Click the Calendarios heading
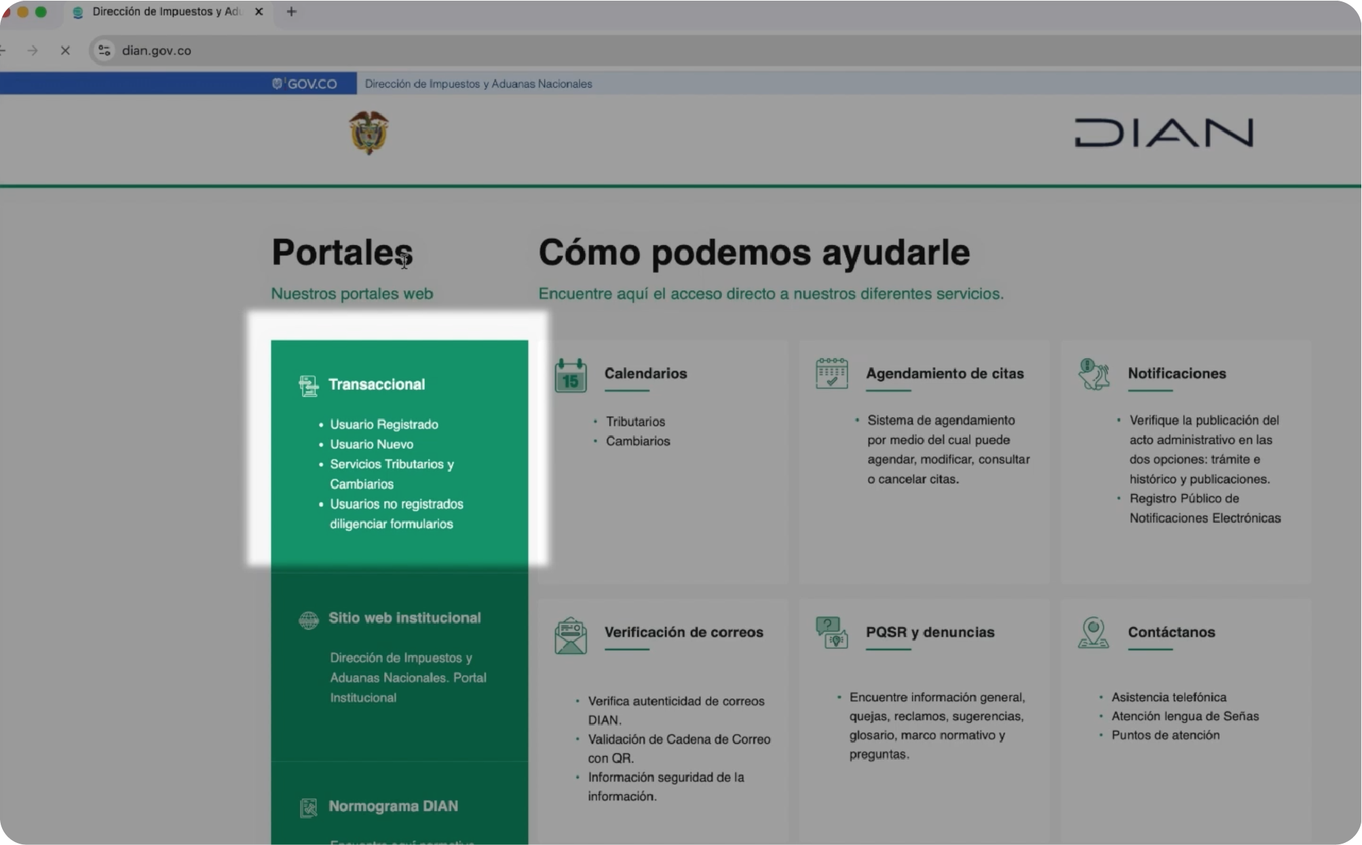The image size is (1362, 845). pos(645,373)
